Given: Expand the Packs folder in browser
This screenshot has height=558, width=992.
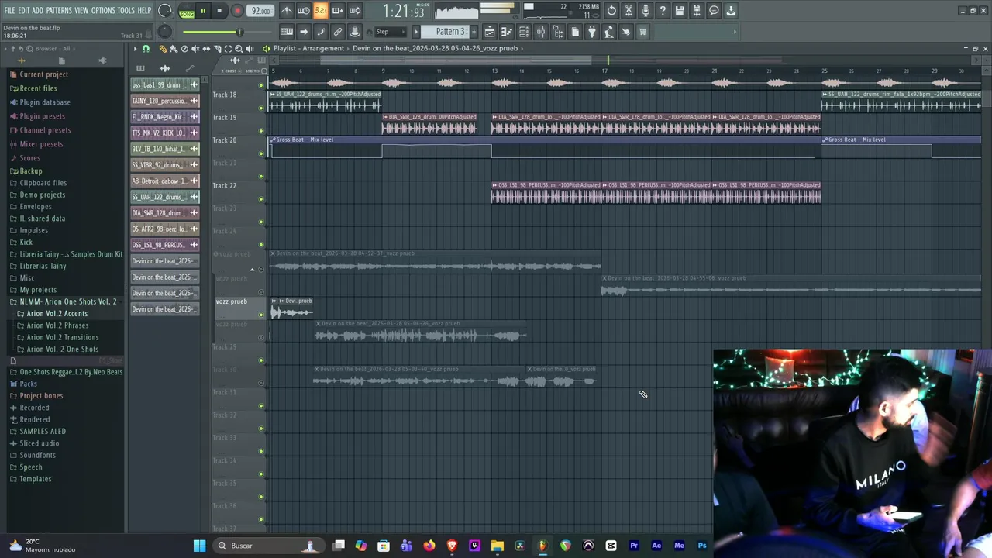Looking at the screenshot, I should 28,384.
